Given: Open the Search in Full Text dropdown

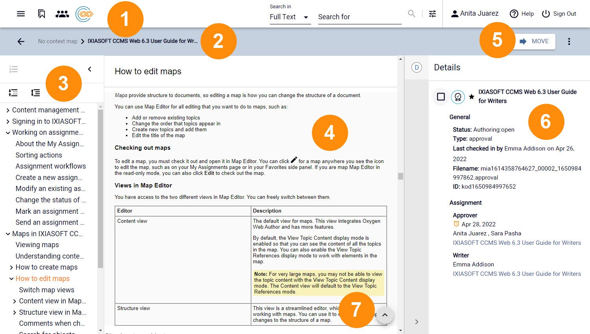Looking at the screenshot, I should [290, 17].
